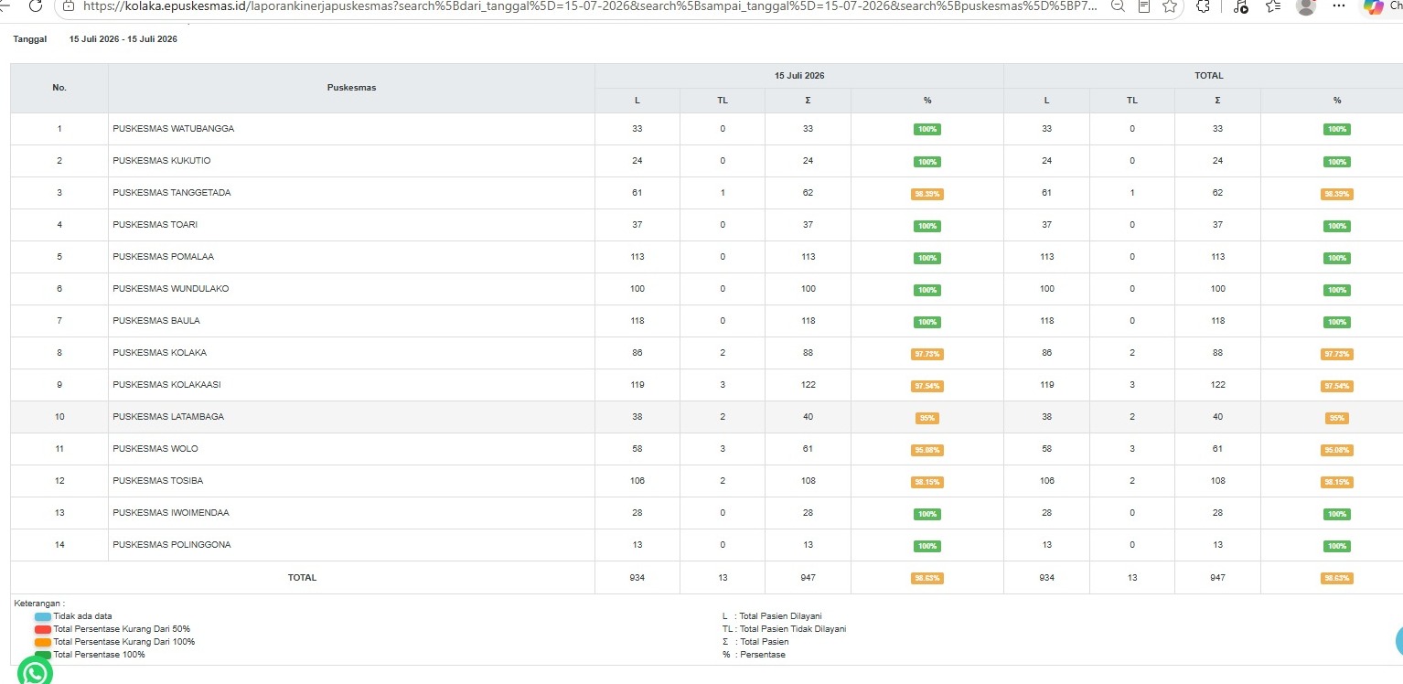Viewport: 1403px width, 684px height.
Task: Open the zoom-out magnifier icon in address bar
Action: click(x=1118, y=5)
